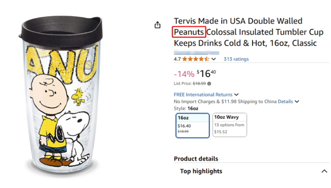Select the 10oz Wavy style option

pyautogui.click(x=230, y=125)
